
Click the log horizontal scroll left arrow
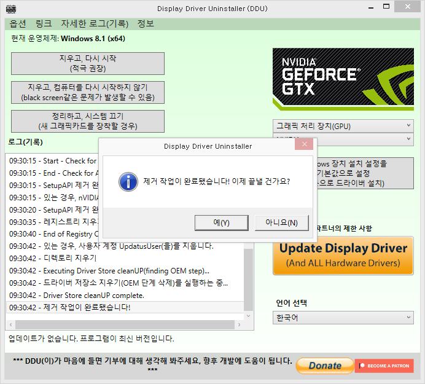(11, 324)
